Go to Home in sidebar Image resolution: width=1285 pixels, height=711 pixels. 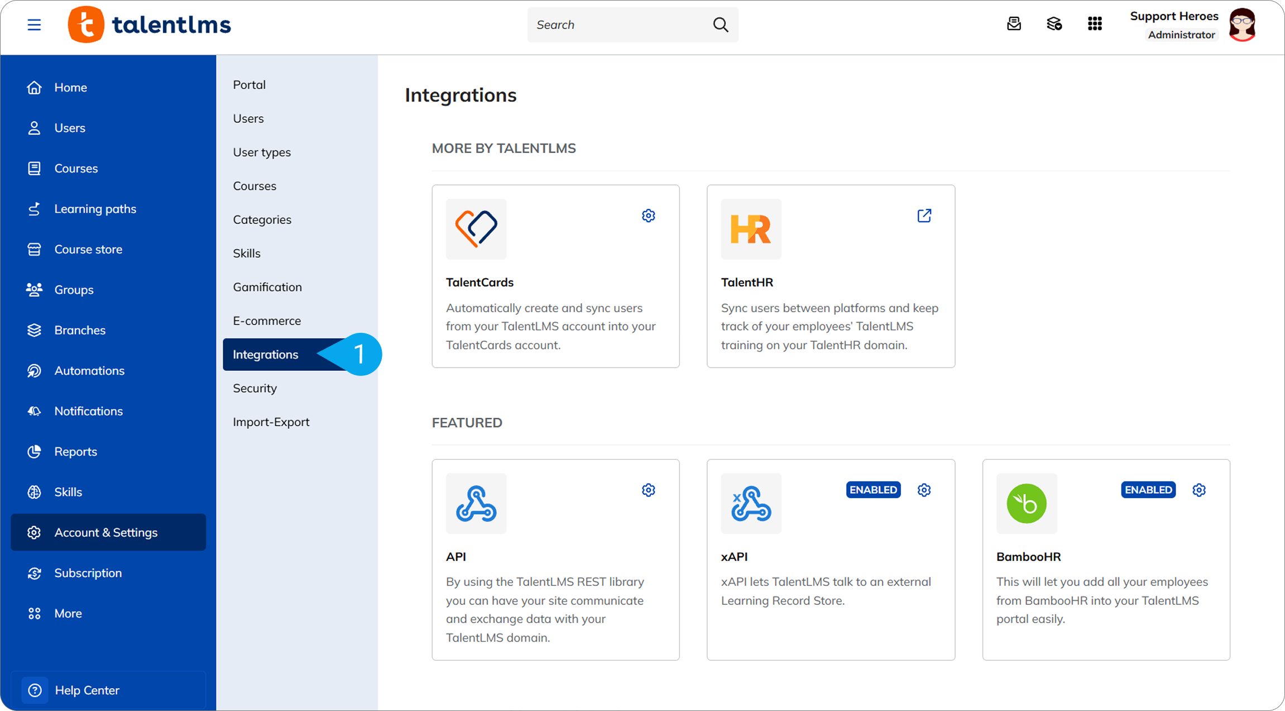pos(108,87)
